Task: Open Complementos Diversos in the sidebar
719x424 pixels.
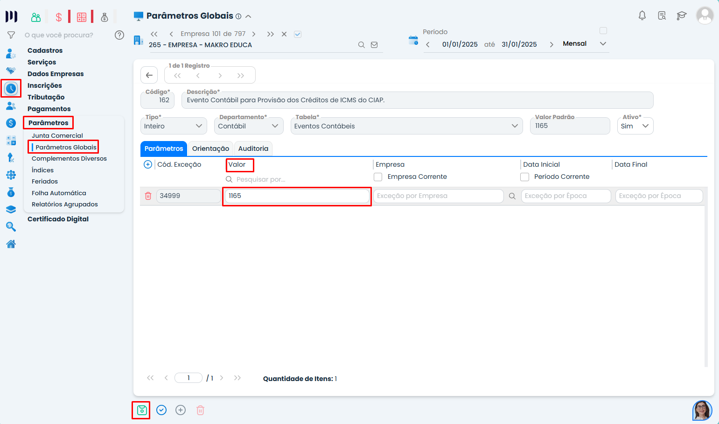Action: 69,159
